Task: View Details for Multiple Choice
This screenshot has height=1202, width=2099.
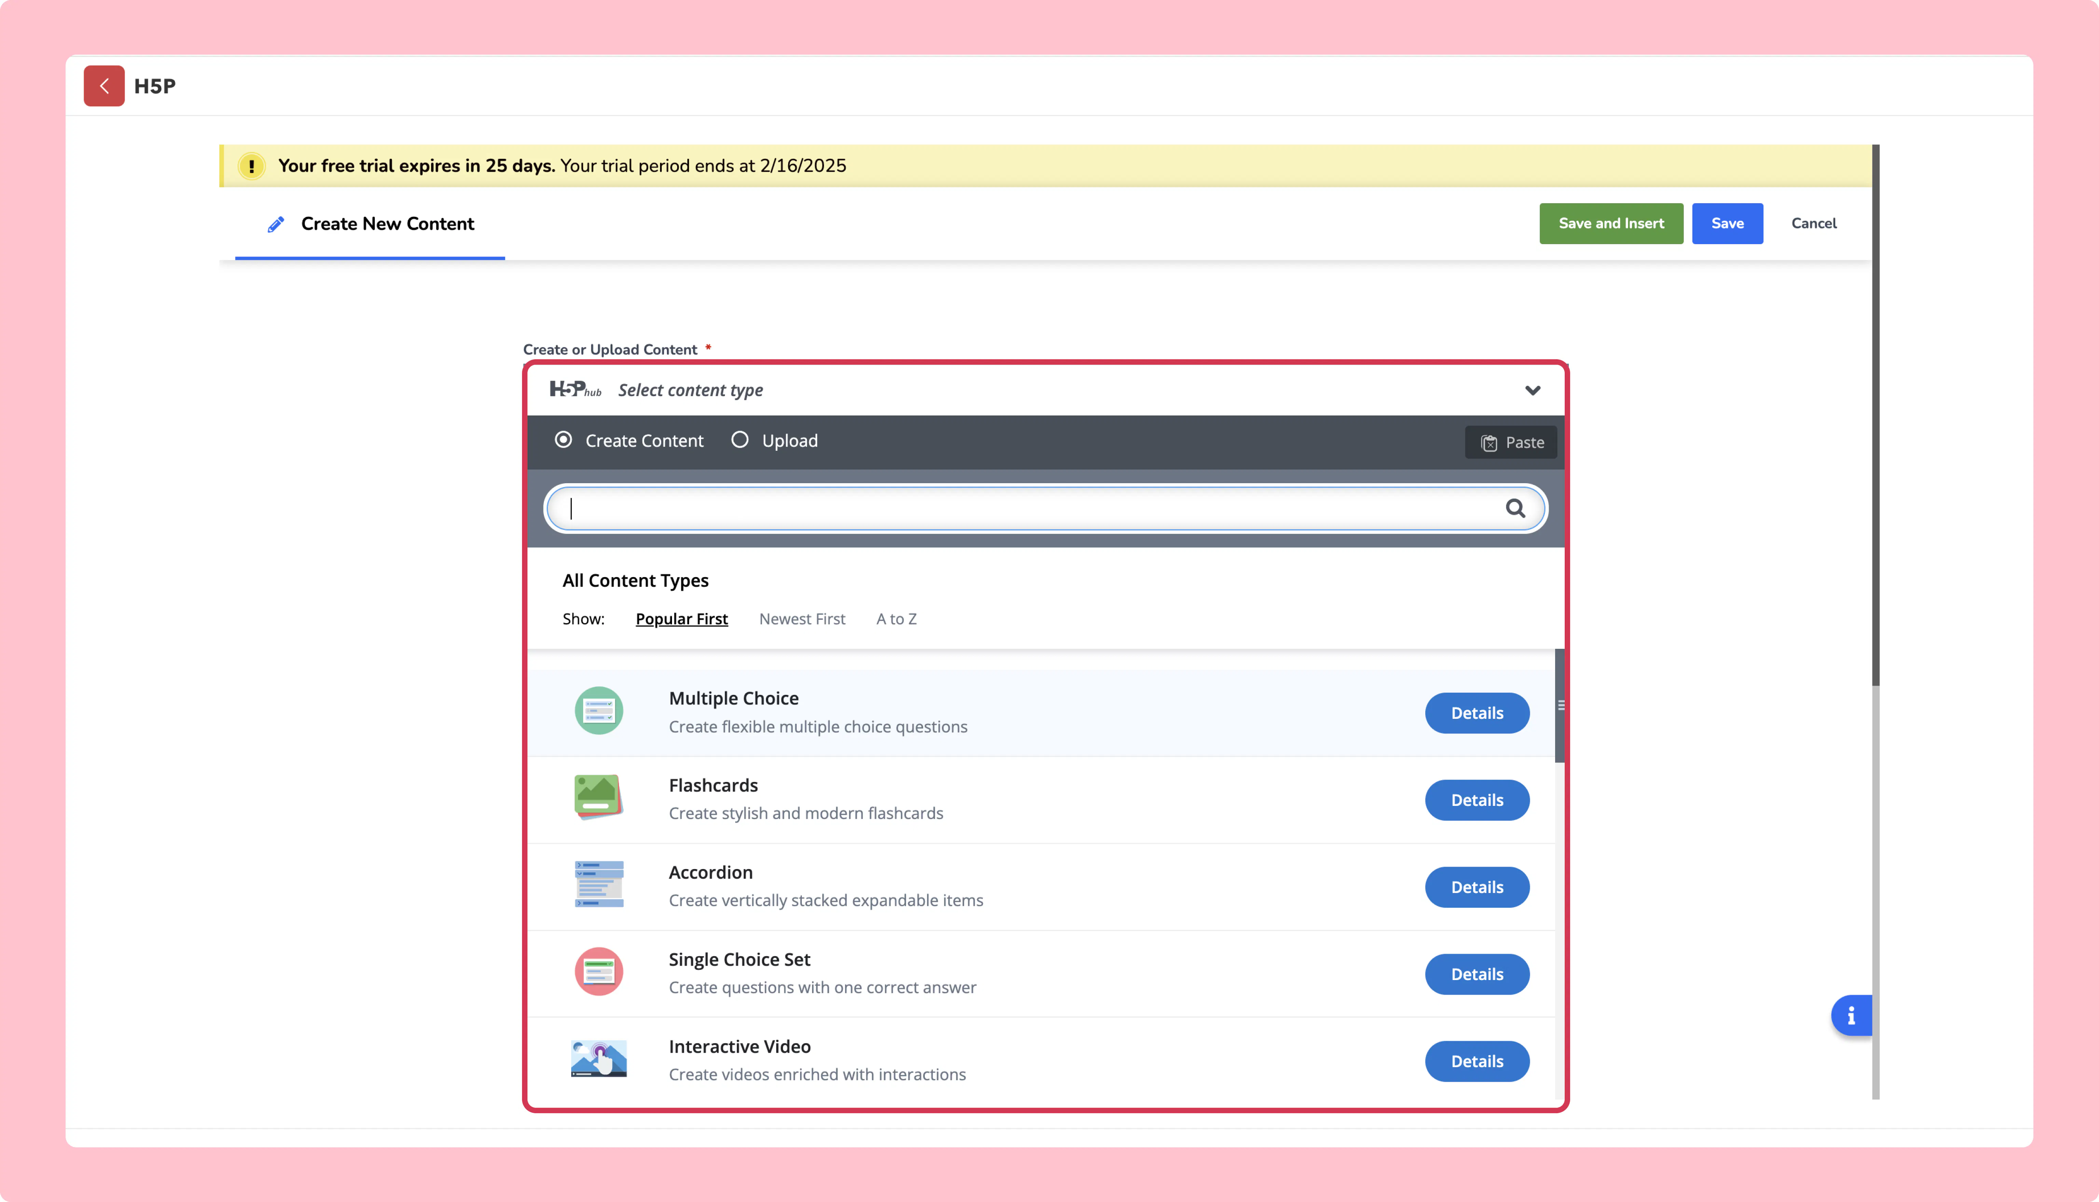Action: (x=1477, y=713)
